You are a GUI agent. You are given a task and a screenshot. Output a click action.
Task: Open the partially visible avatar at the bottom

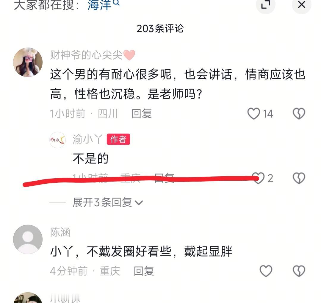[28, 298]
